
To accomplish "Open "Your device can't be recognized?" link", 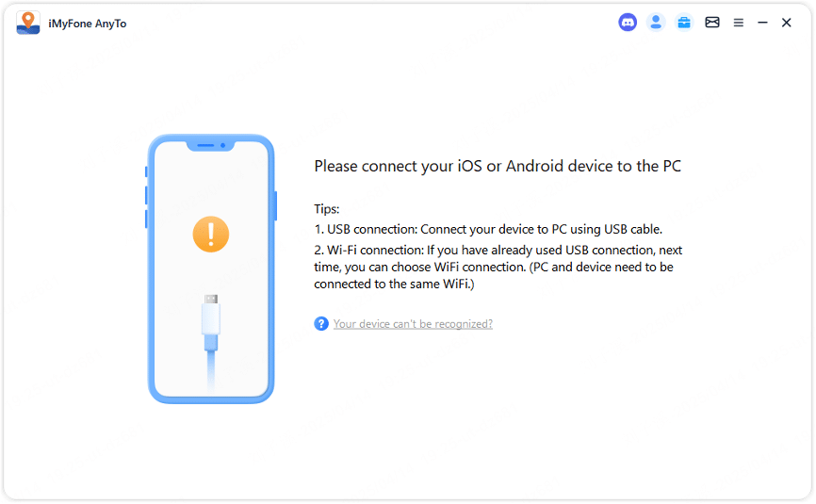I will pos(413,324).
